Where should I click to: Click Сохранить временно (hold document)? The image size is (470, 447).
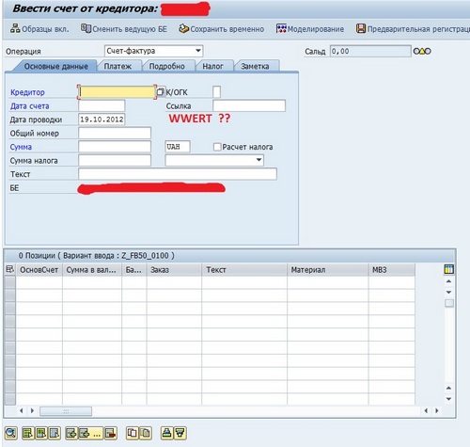click(x=222, y=29)
